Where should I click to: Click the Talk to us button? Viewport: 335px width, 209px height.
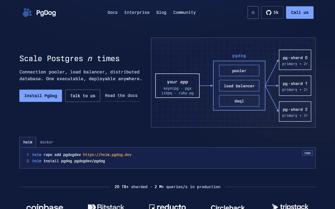pos(83,96)
